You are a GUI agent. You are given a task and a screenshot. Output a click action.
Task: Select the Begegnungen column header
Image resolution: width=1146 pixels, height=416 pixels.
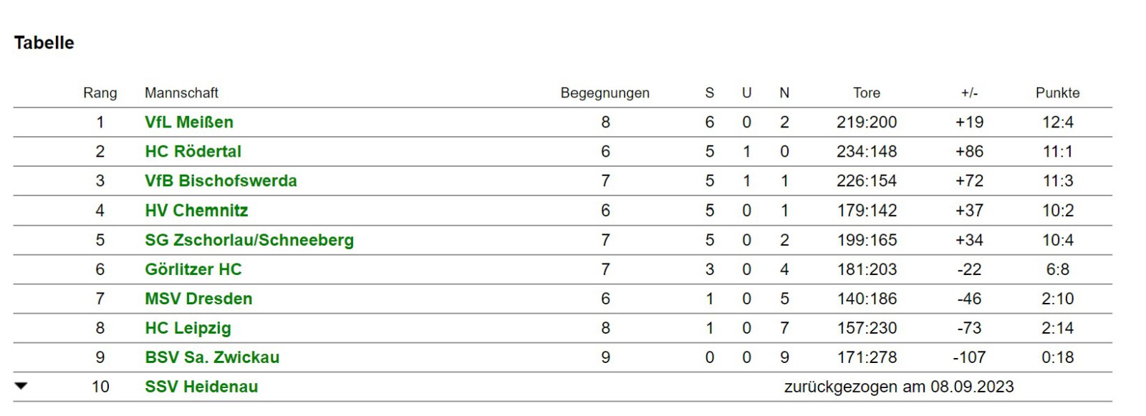pyautogui.click(x=605, y=93)
